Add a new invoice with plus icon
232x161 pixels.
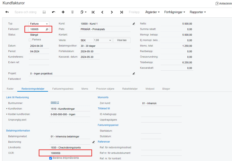(63, 12)
